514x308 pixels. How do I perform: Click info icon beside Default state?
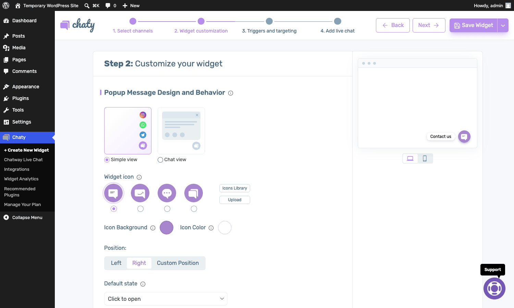pos(143,284)
